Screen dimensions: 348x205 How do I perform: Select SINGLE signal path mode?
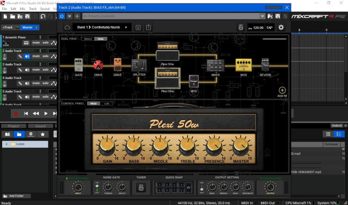(x=88, y=39)
